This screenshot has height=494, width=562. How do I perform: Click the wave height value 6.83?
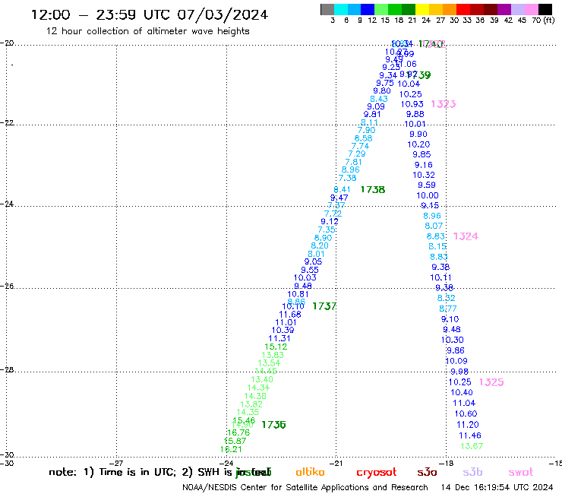(435, 236)
